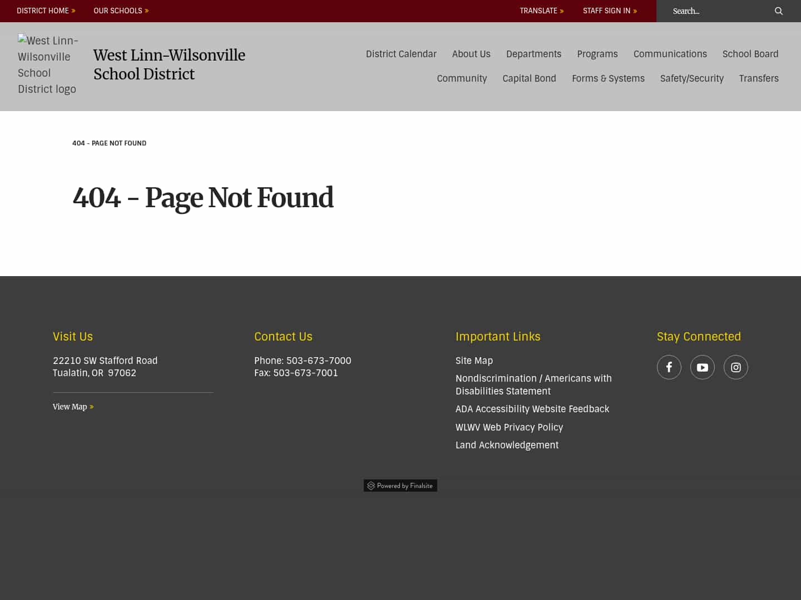Open Facebook via the circle icon

tap(669, 367)
